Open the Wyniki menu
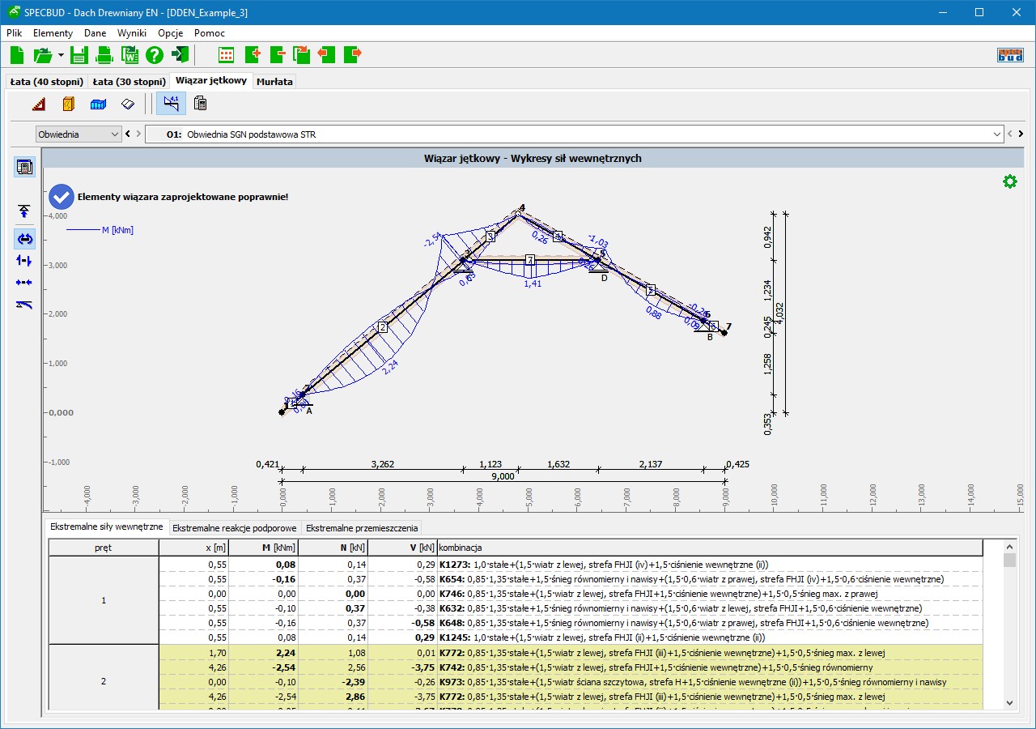Screen dimensions: 1036x729 (x=131, y=33)
